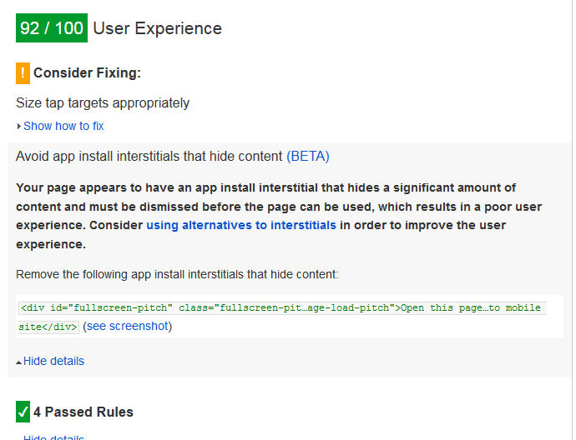This screenshot has height=440, width=576.
Task: Click the Avoid app install interstitials rule title
Action: (x=149, y=156)
